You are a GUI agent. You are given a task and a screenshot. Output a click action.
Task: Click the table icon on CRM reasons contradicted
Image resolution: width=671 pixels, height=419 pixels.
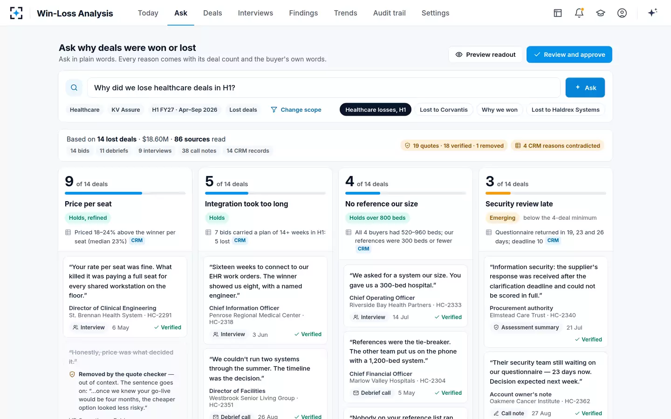pyautogui.click(x=518, y=146)
